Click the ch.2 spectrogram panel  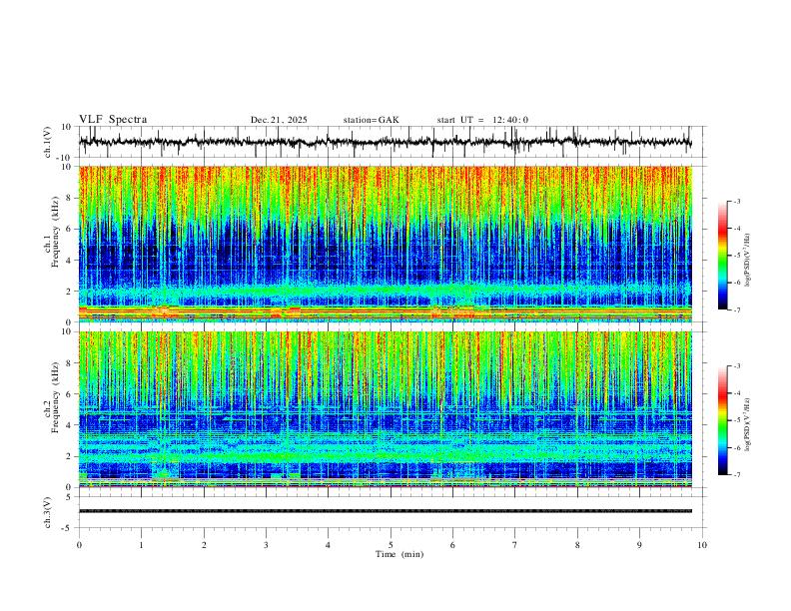[x=385, y=409]
